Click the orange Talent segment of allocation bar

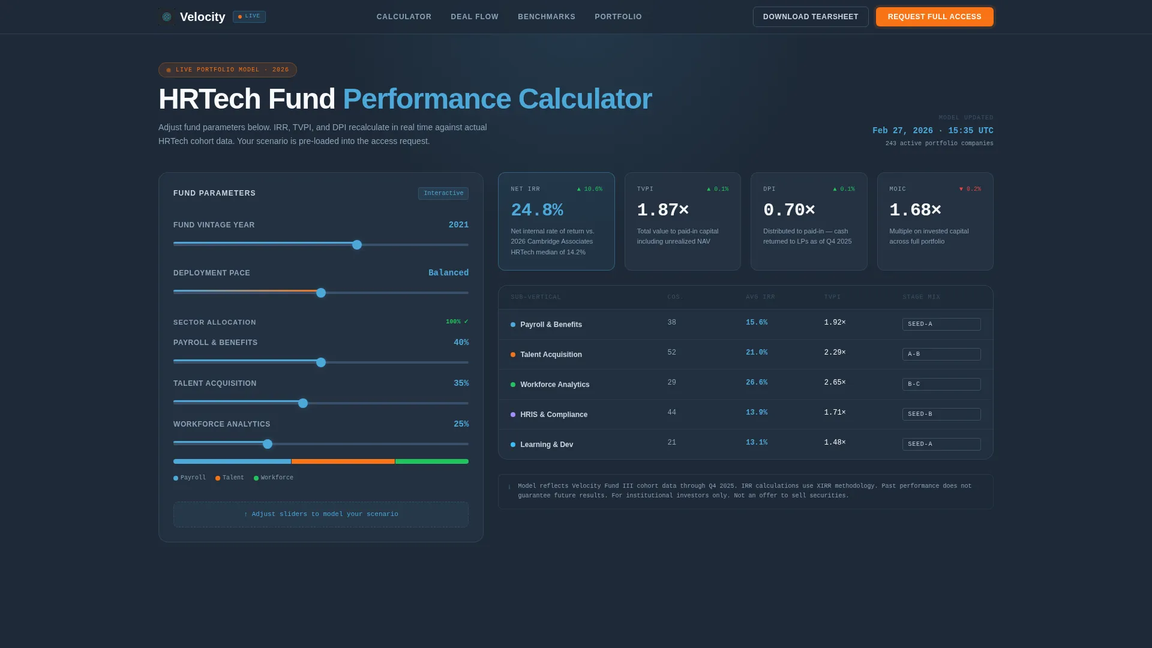tap(343, 461)
